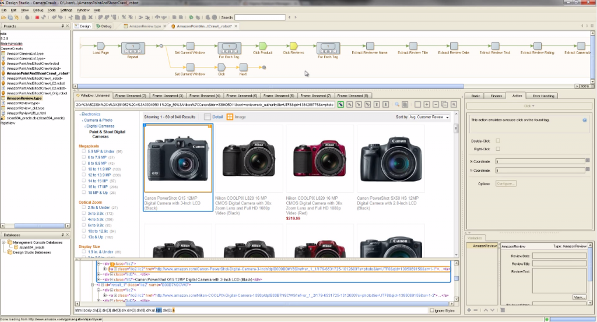Screen dimensions: 597x322
Task: Open the Debug menu
Action: tap(38, 10)
